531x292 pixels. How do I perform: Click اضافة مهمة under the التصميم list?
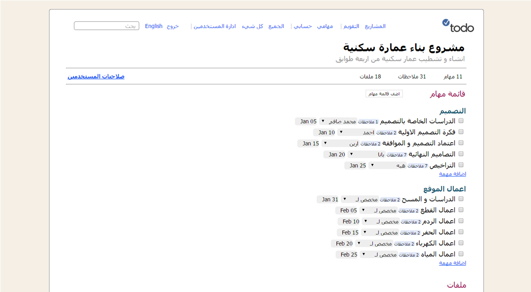pyautogui.click(x=452, y=174)
